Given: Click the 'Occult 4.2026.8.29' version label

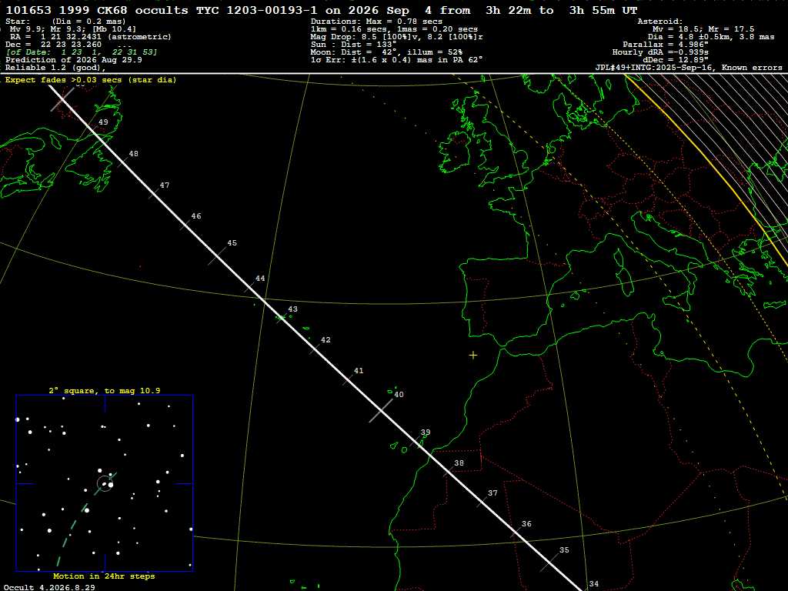Looking at the screenshot, I should point(49,587).
